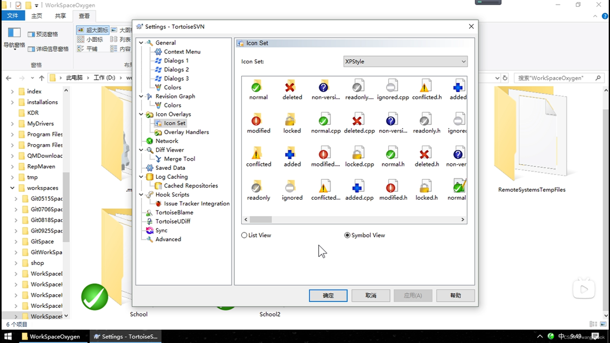
Task: Open Issue Tracker Integration settings
Action: click(x=196, y=203)
